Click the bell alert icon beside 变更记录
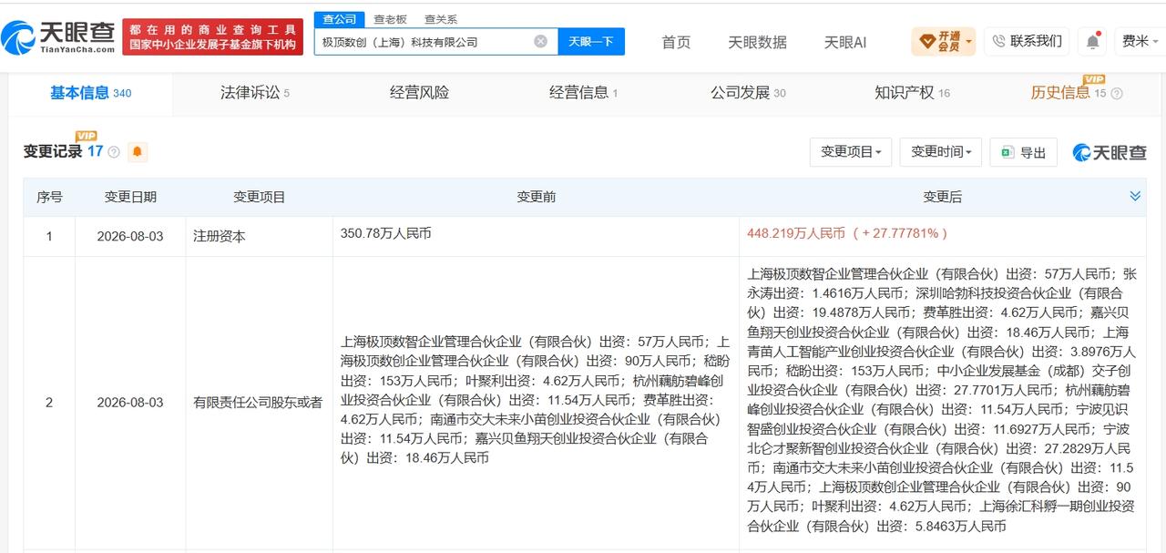This screenshot has width=1166, height=553. [x=138, y=151]
